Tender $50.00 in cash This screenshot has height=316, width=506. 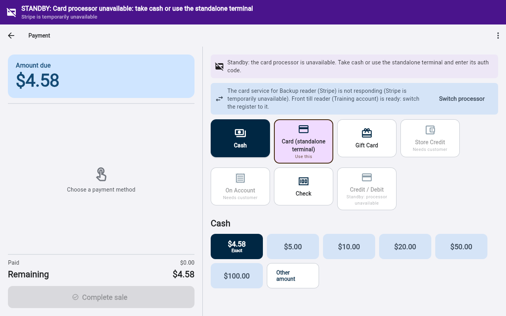pyautogui.click(x=461, y=246)
